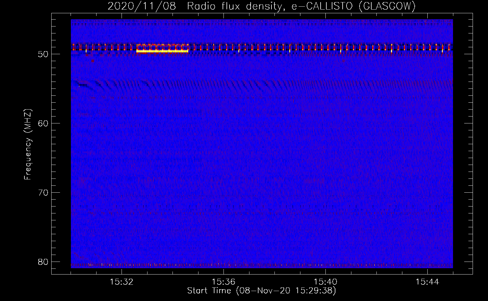Click the 70 frequency axis label
Viewport: 488px width, 301px height.
43,192
